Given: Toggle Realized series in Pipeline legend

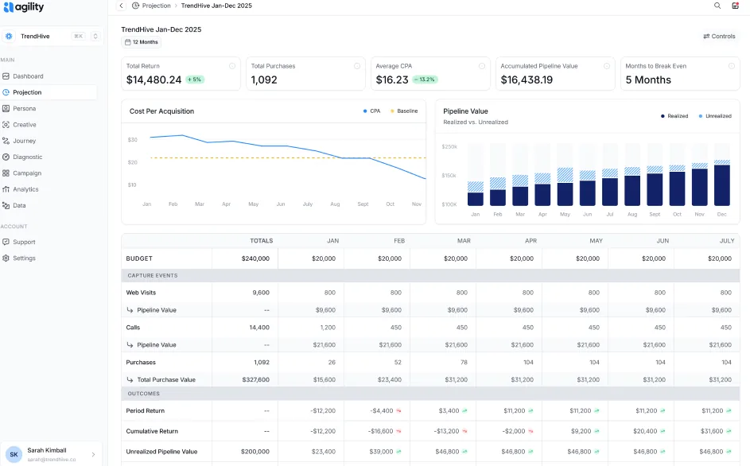Looking at the screenshot, I should coord(674,116).
